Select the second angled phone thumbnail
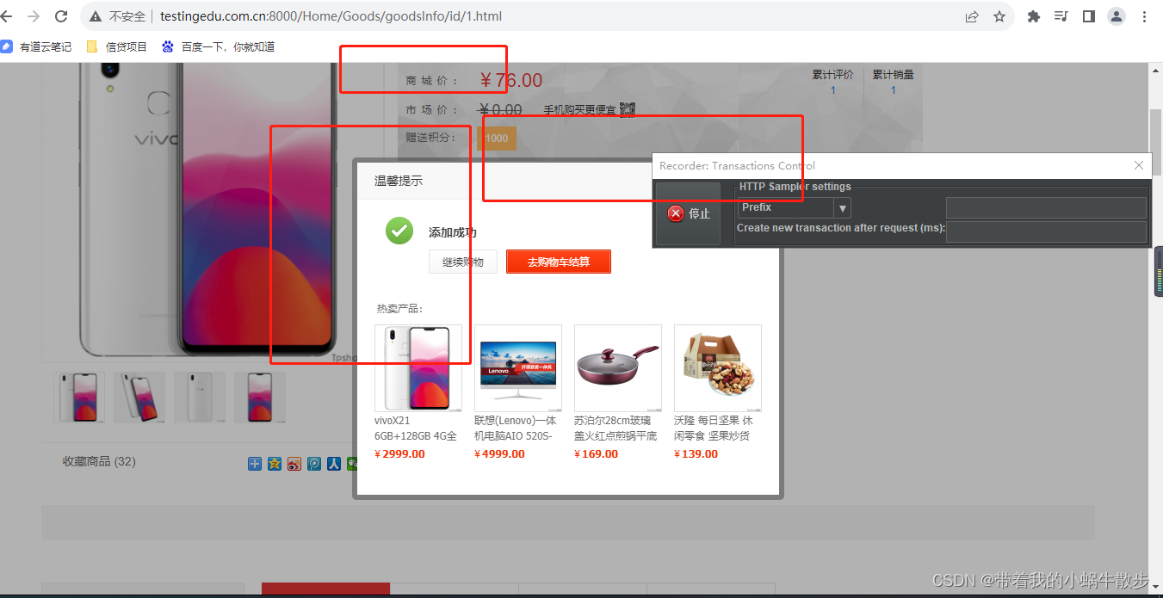Screen dimensions: 1163x598 [x=139, y=398]
